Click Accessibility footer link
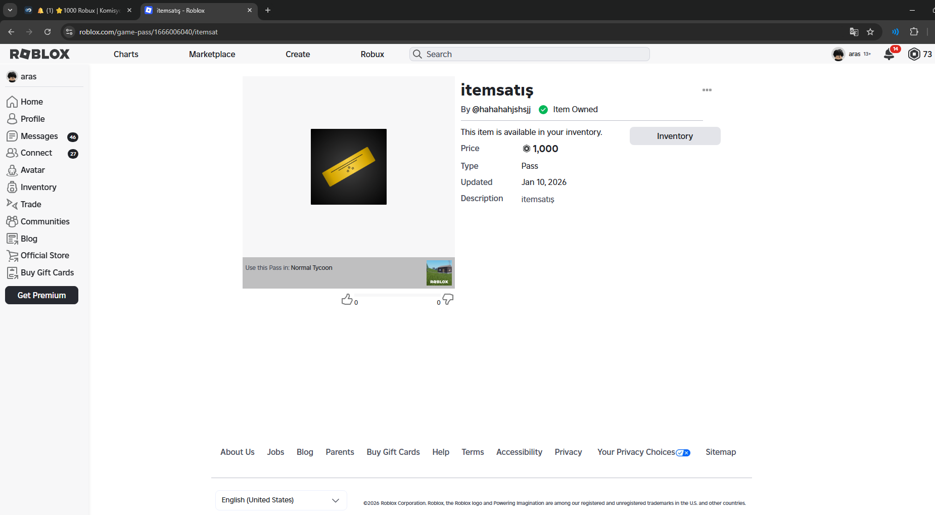935x515 pixels. (519, 452)
